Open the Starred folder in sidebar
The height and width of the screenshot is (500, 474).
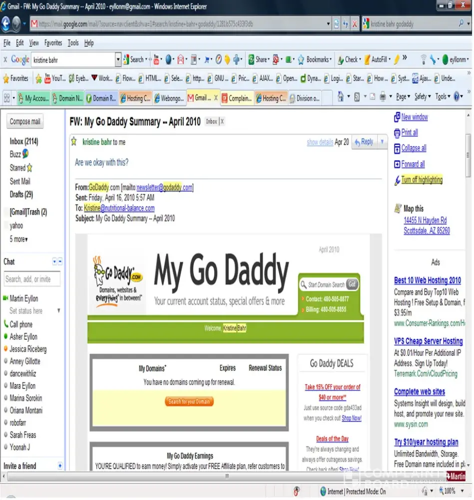click(17, 167)
